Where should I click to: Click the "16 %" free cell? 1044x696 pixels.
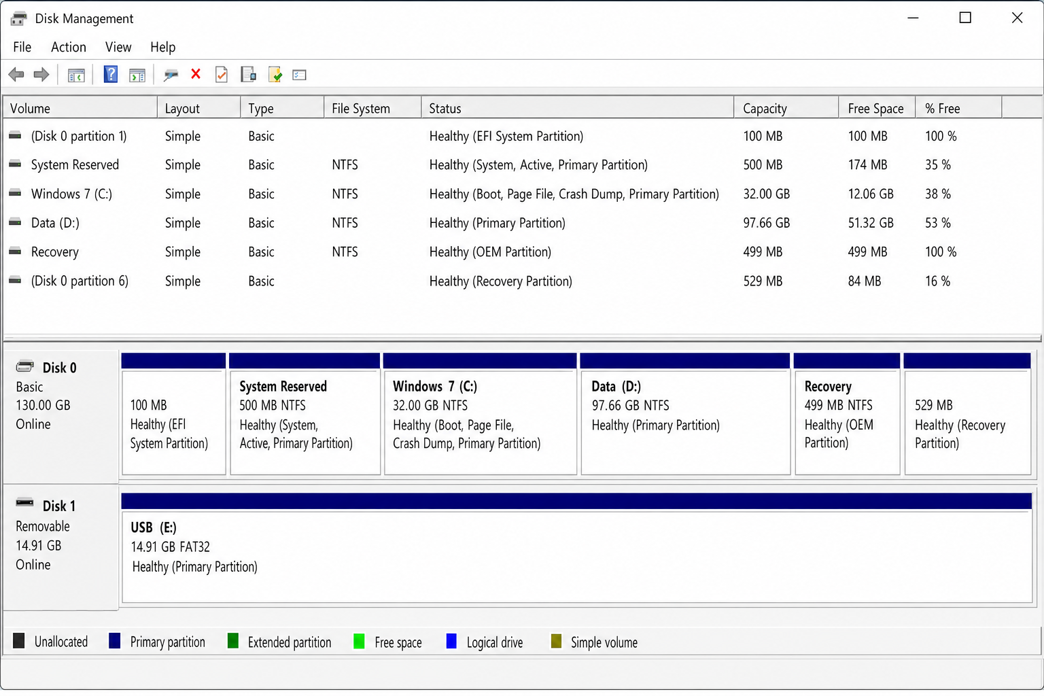[x=937, y=281]
